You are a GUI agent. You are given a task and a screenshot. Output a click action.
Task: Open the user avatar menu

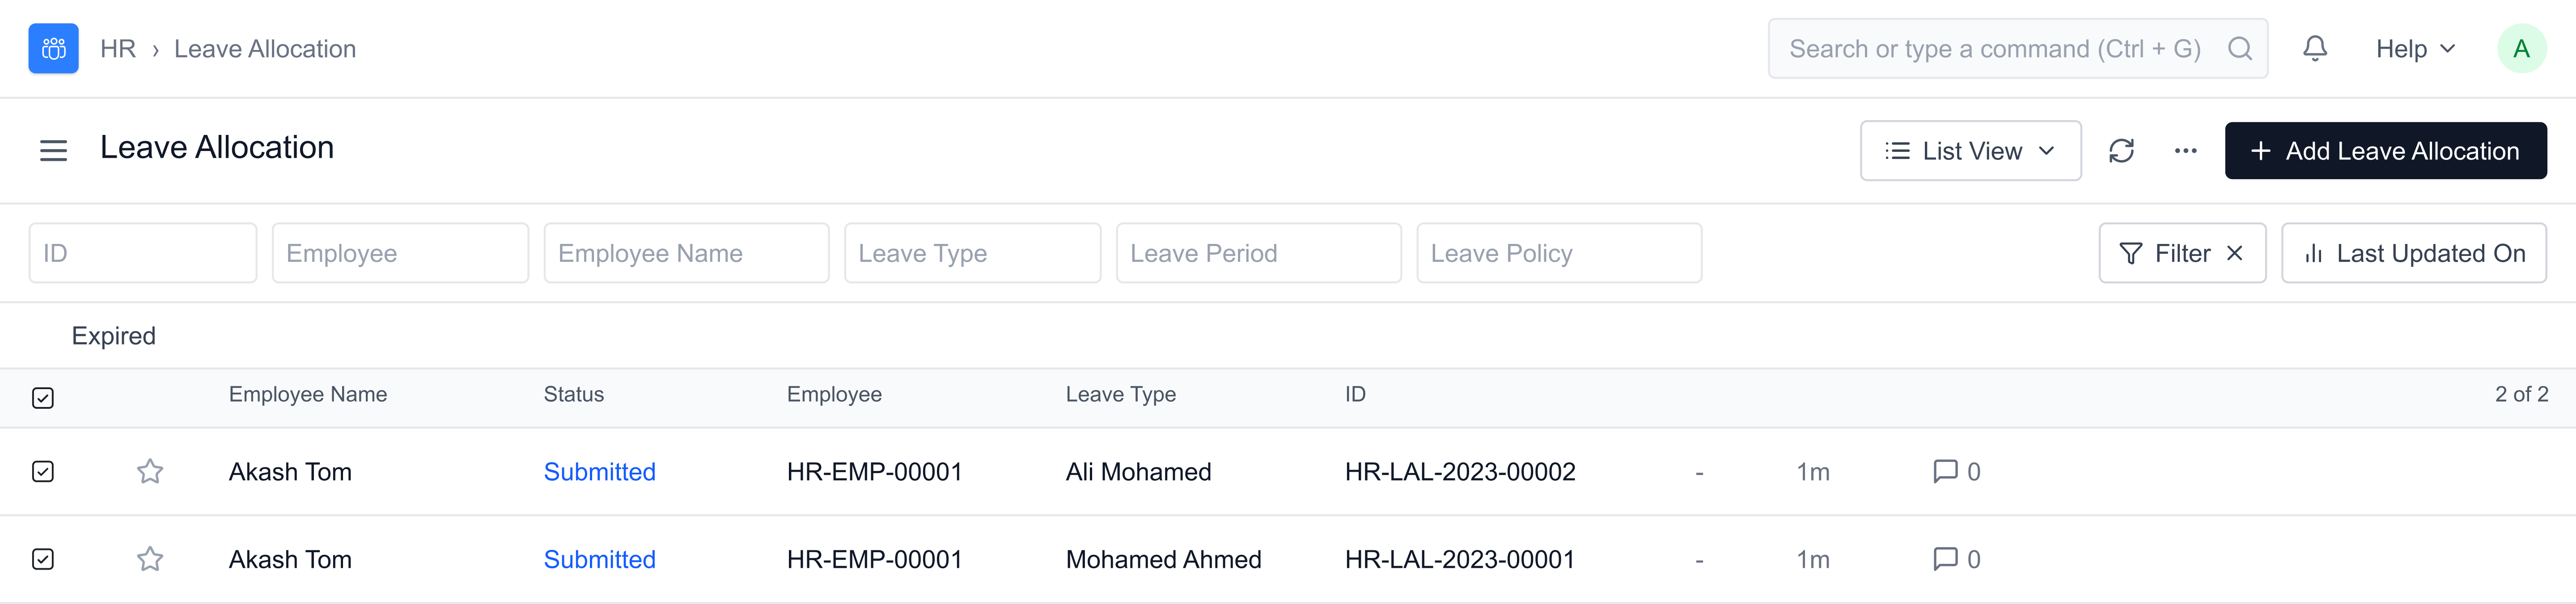(x=2520, y=49)
